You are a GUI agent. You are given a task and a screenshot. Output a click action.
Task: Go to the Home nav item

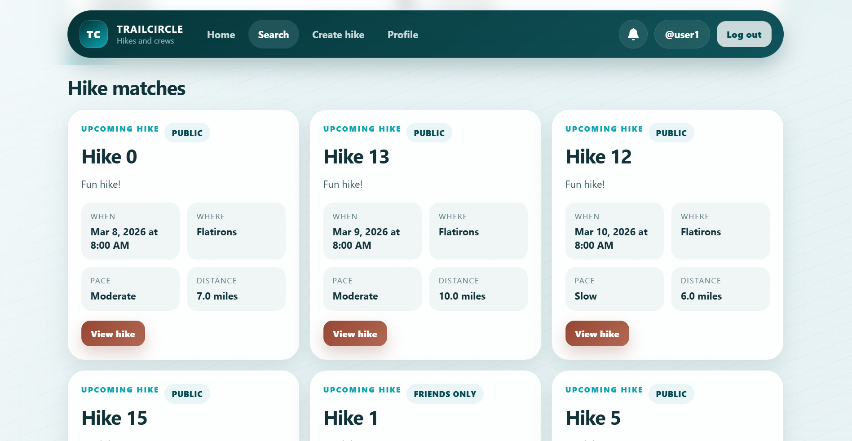pos(221,35)
